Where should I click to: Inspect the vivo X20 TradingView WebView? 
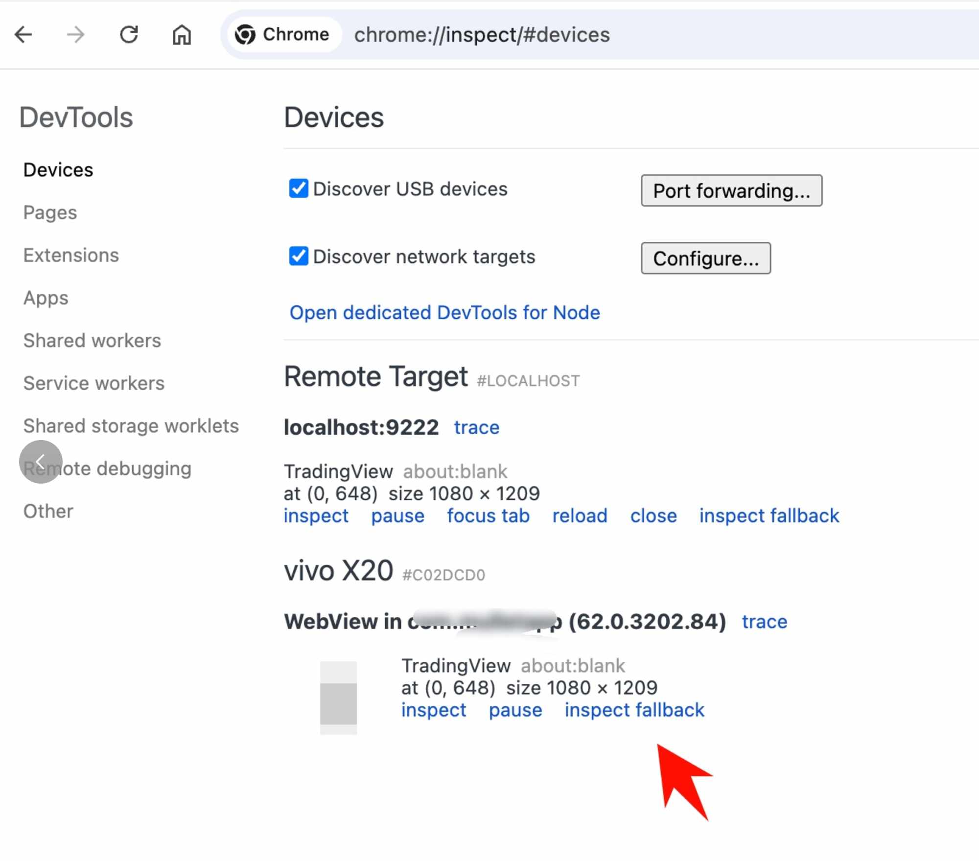(434, 710)
